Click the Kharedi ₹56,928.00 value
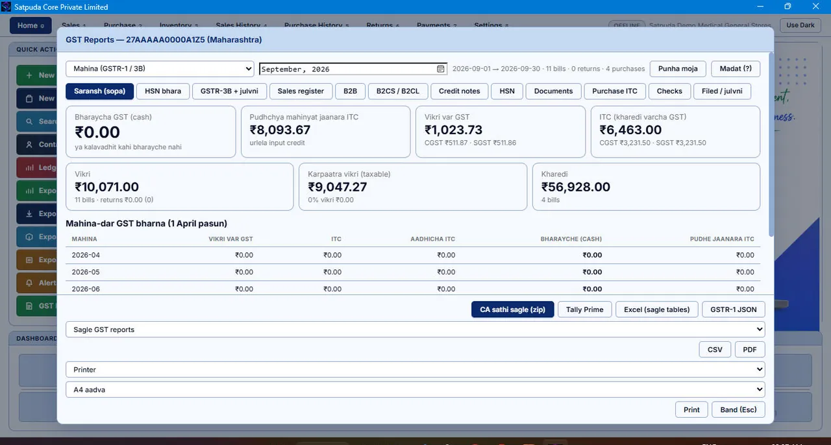Screen dimensions: 831x445 [x=575, y=187]
